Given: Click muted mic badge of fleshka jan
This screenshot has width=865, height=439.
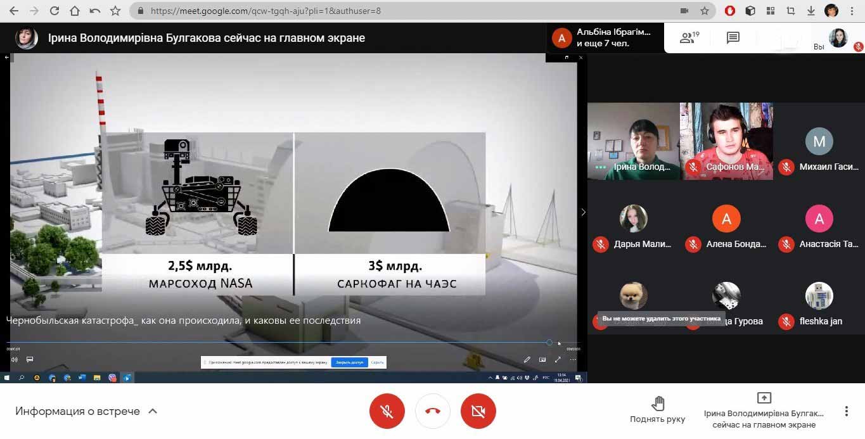Looking at the screenshot, I should [x=786, y=321].
